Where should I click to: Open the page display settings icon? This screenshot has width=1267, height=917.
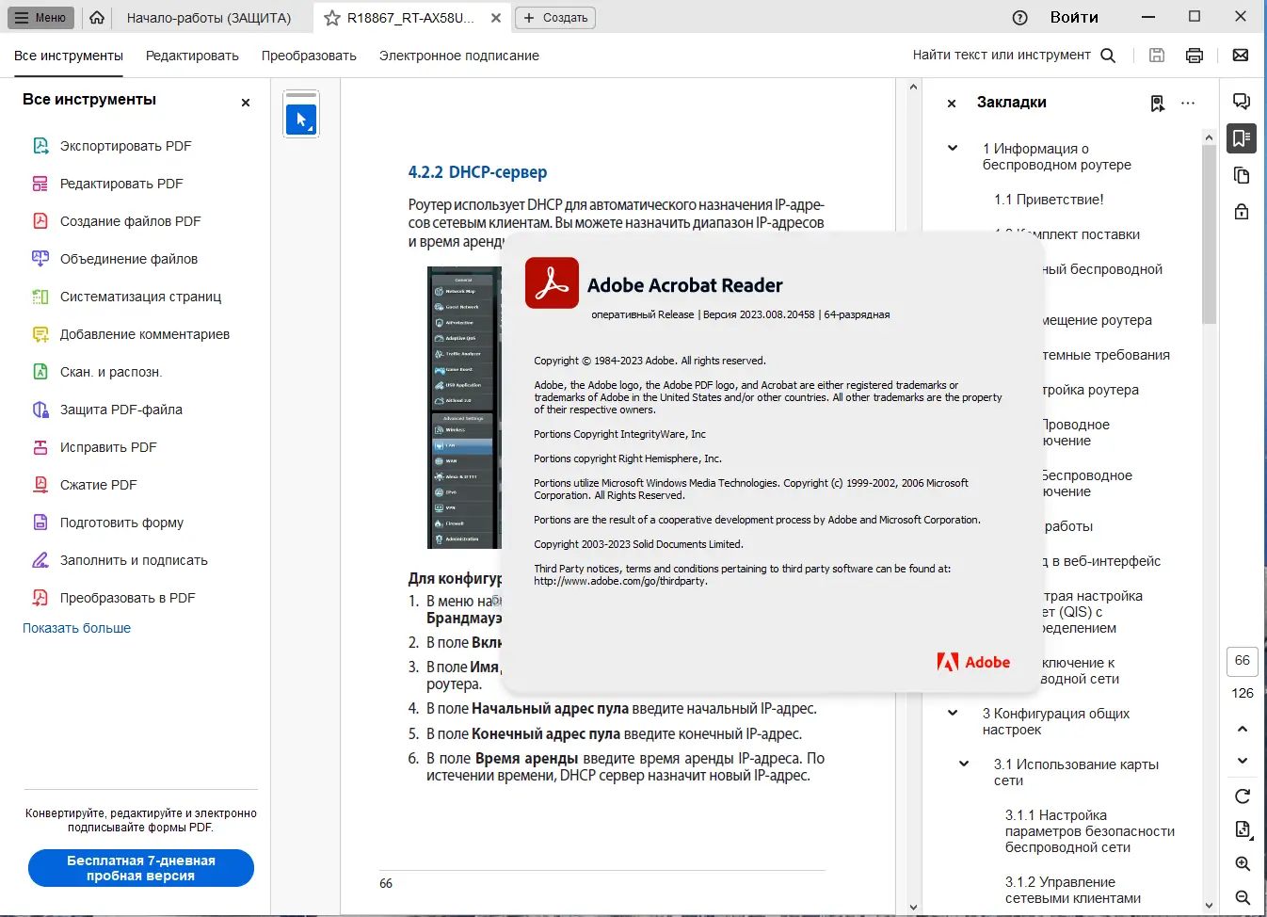point(1243,829)
